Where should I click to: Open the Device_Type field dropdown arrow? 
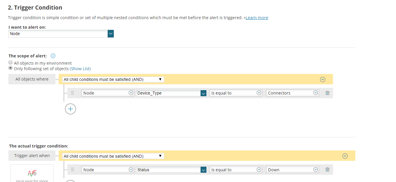[x=204, y=93]
